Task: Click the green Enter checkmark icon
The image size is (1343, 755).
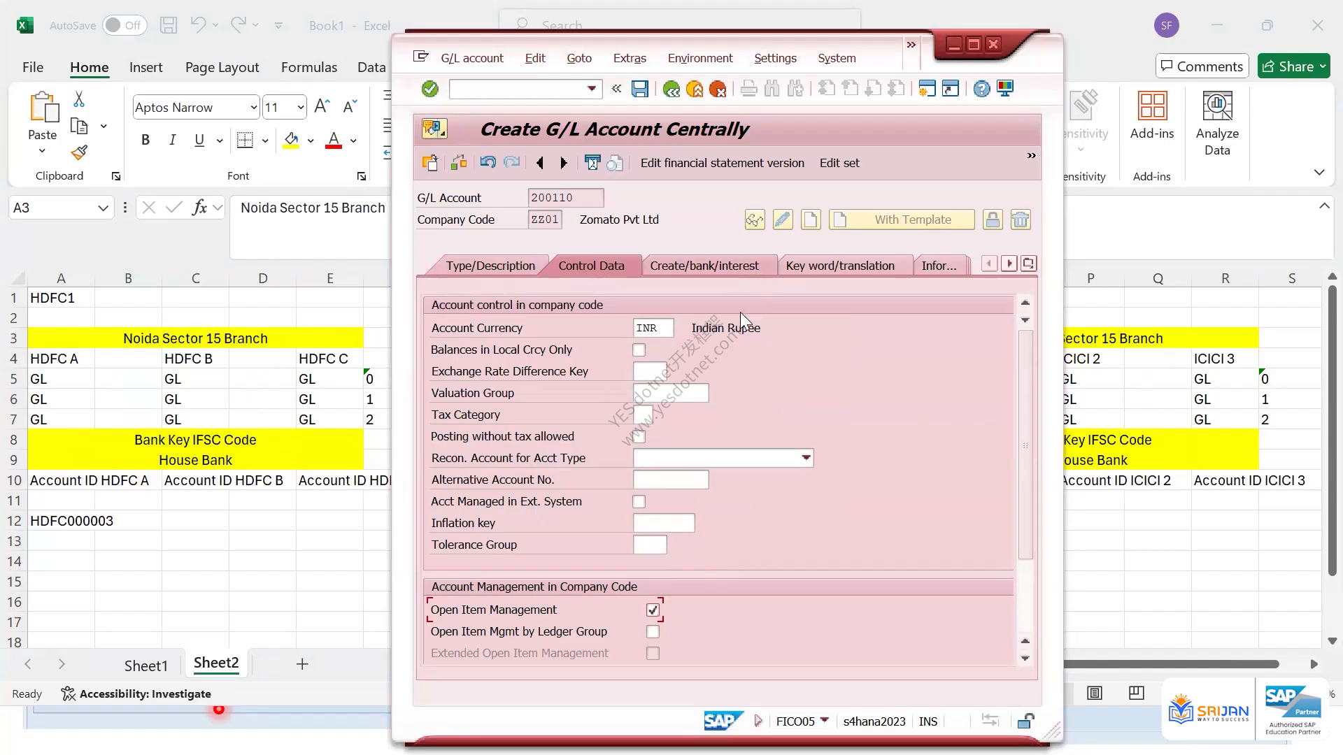Action: [430, 89]
